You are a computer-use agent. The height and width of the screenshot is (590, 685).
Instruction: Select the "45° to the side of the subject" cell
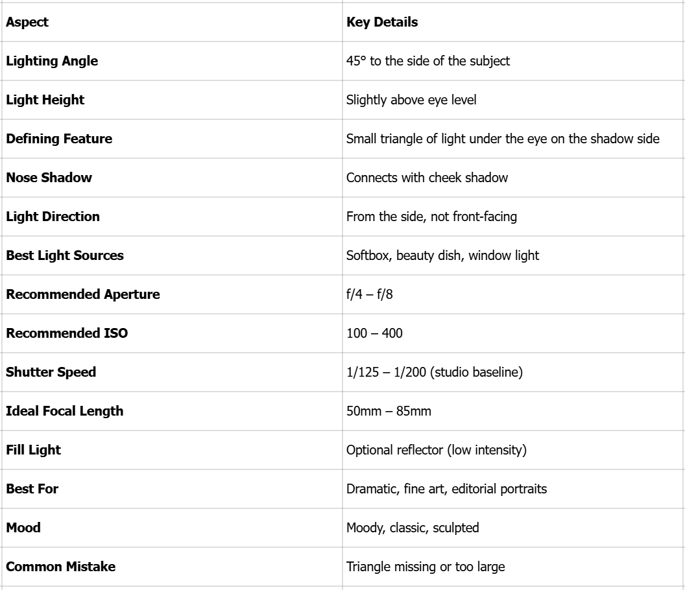point(428,62)
